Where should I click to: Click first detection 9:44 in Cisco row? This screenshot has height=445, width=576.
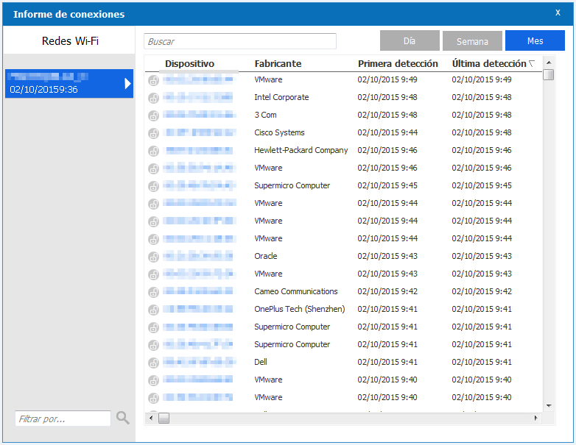[387, 132]
